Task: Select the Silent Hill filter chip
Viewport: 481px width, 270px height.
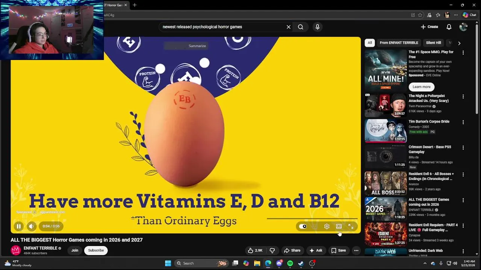Action: coord(433,43)
